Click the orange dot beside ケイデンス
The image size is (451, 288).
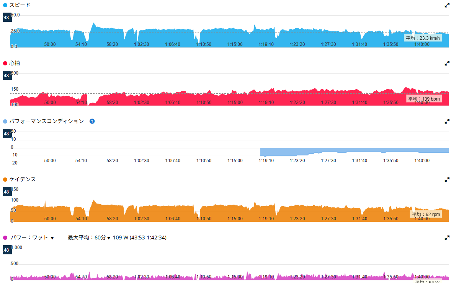[x=5, y=179]
